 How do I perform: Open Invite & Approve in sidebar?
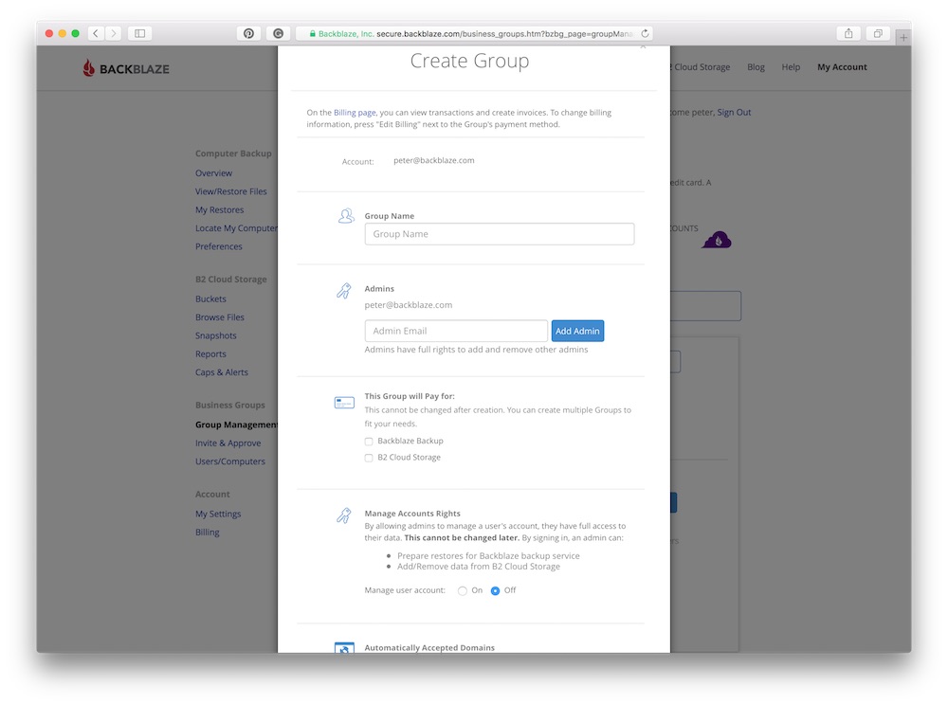(x=228, y=443)
